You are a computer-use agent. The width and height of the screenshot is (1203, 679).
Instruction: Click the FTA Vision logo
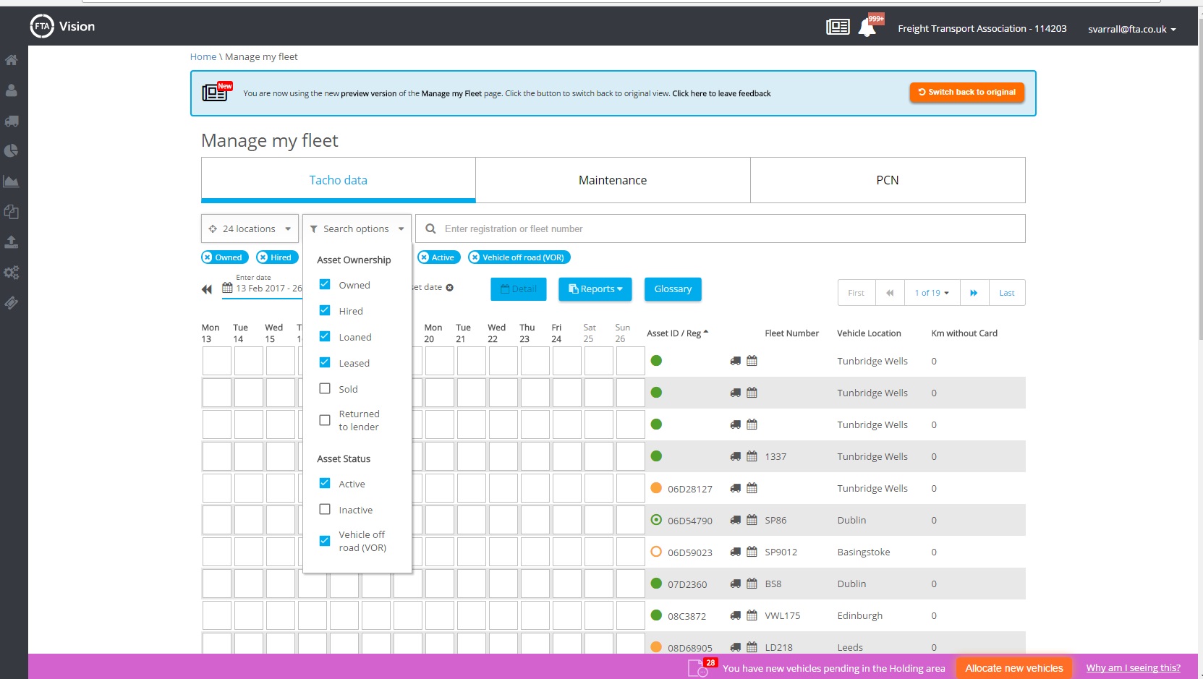coord(63,27)
